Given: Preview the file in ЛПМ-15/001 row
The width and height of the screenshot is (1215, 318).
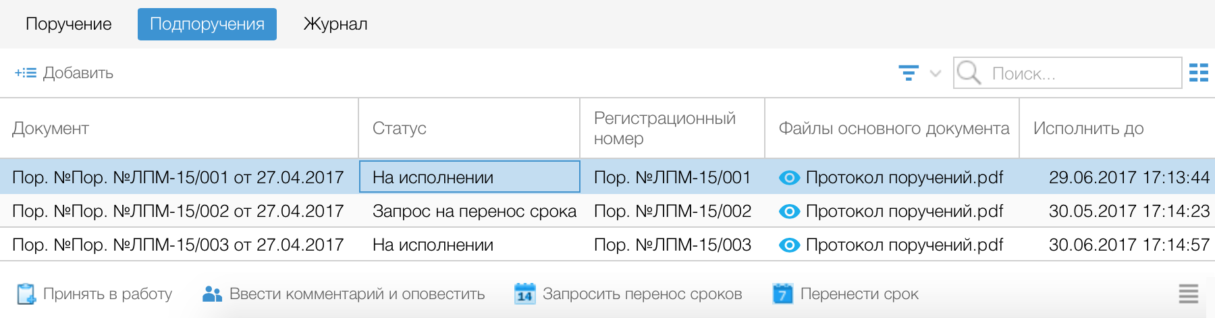Looking at the screenshot, I should pyautogui.click(x=789, y=177).
